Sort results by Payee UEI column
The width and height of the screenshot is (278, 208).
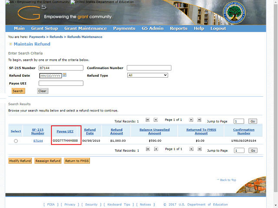(65, 131)
